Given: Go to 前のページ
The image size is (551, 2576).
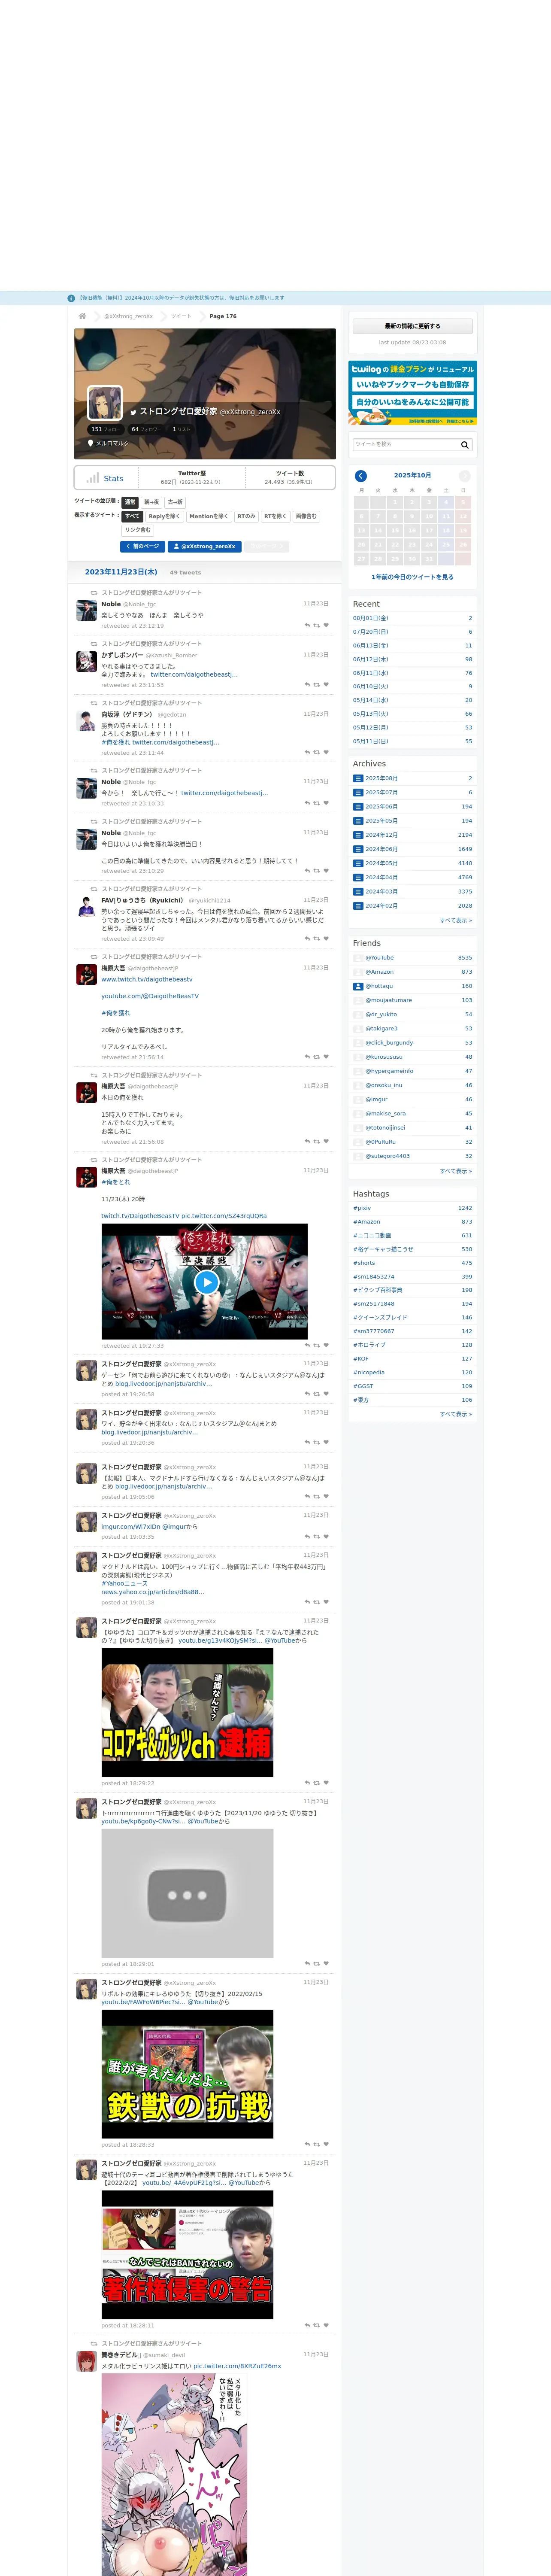Looking at the screenshot, I should (x=143, y=547).
